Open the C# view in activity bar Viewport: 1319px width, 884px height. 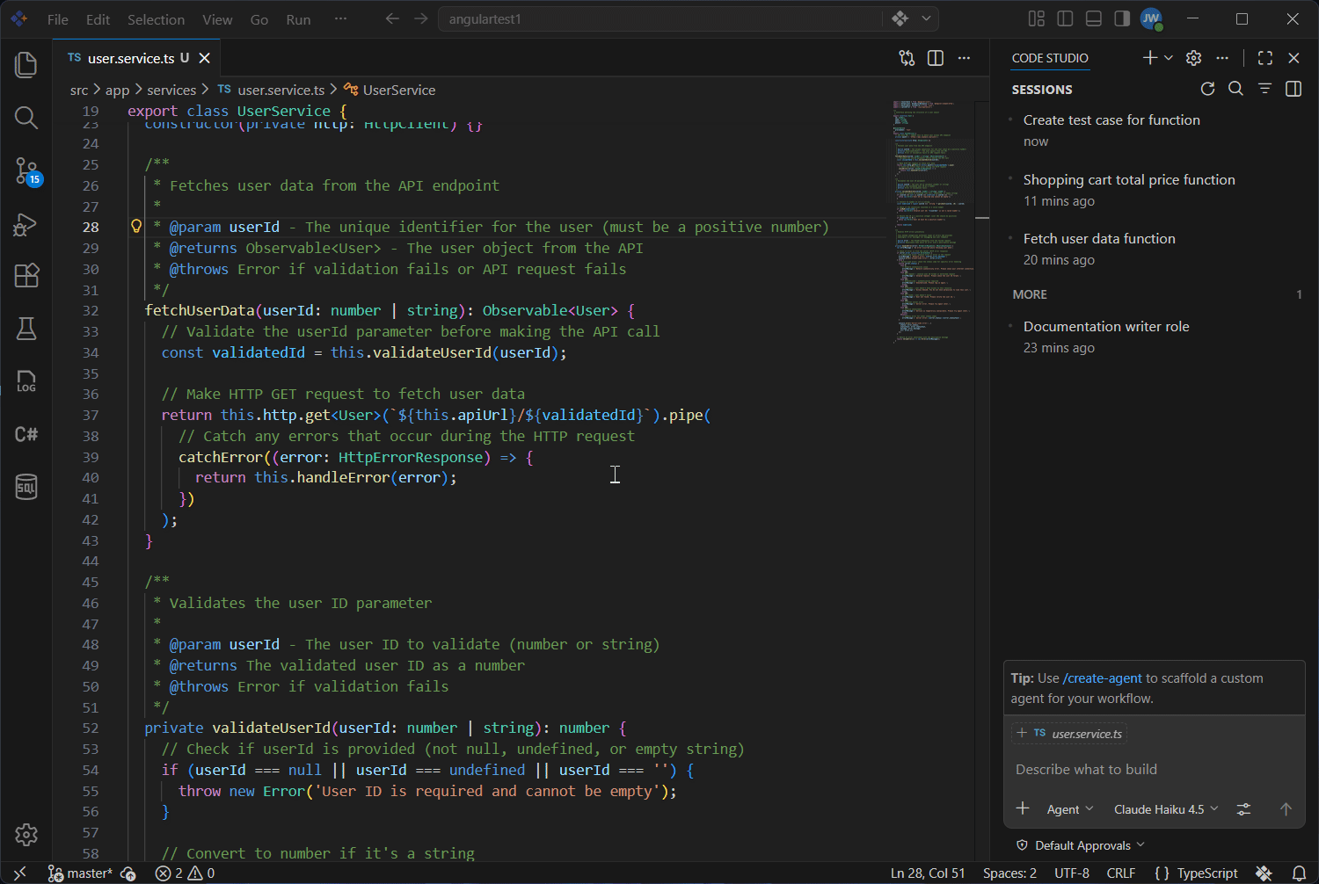pos(26,434)
